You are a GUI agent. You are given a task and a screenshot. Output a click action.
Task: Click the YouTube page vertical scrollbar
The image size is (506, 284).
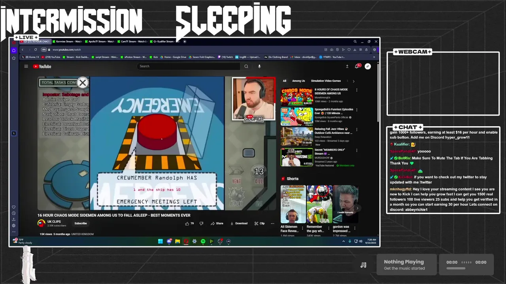point(378,93)
